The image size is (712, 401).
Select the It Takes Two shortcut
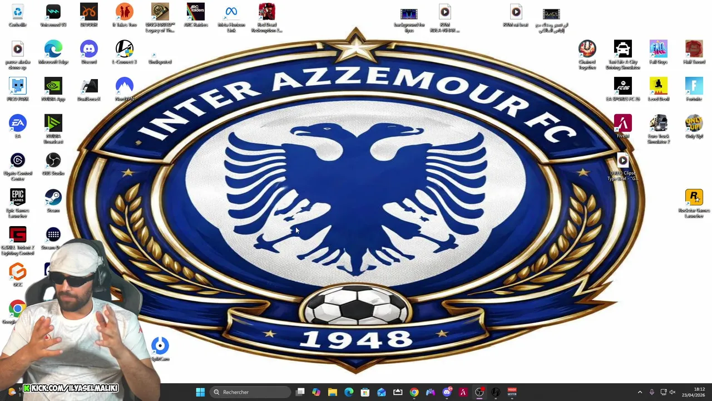point(125,16)
